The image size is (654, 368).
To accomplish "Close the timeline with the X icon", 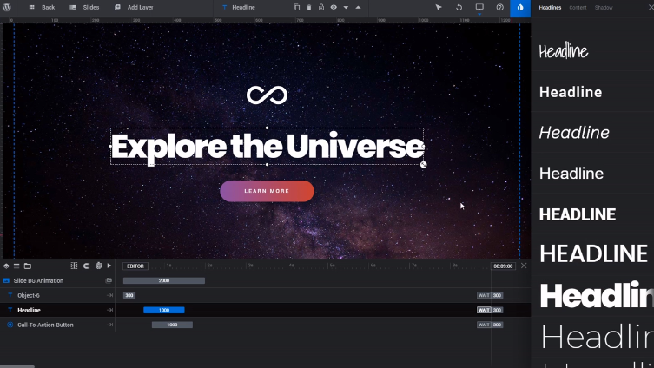I will pos(524,266).
